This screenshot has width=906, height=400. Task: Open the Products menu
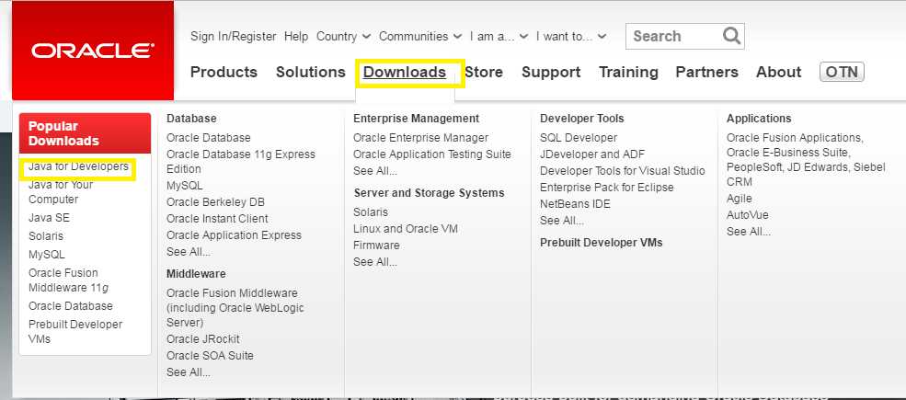point(224,73)
